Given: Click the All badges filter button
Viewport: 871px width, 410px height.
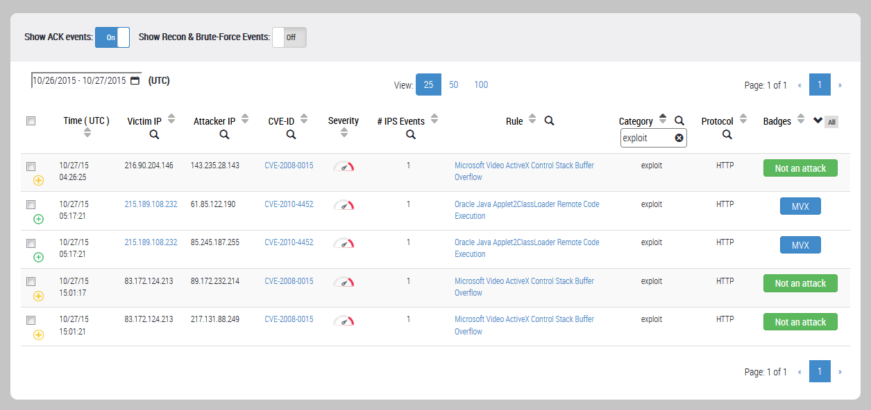Looking at the screenshot, I should [x=831, y=122].
